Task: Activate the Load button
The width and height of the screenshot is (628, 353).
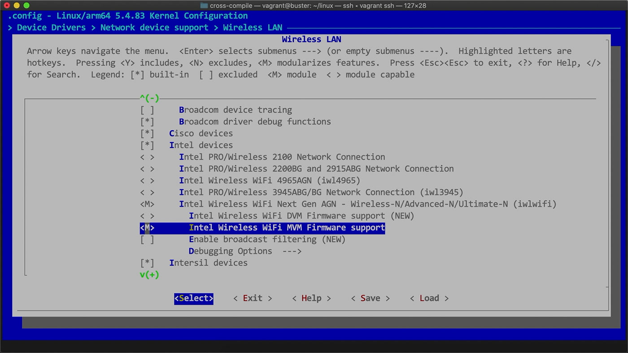Action: click(429, 298)
